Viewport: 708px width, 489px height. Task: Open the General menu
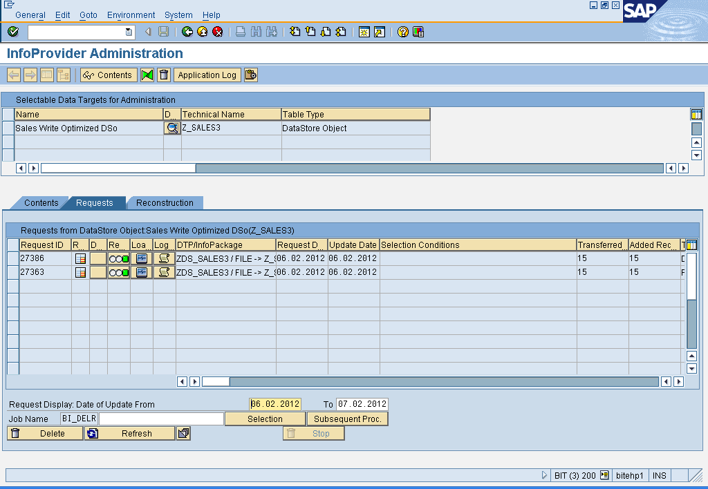click(30, 15)
